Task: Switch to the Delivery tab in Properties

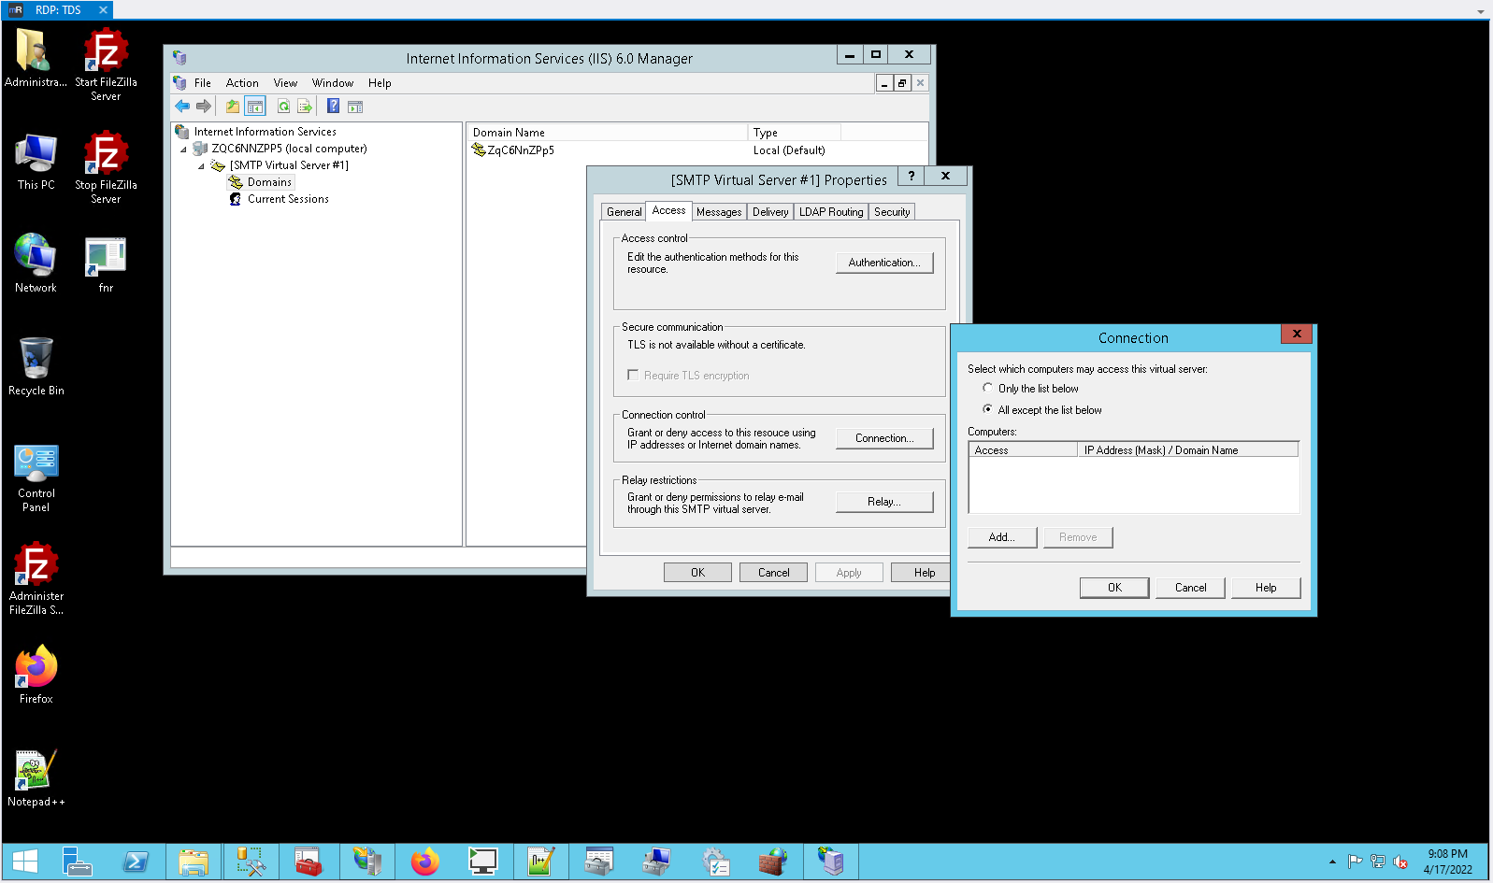Action: (770, 212)
